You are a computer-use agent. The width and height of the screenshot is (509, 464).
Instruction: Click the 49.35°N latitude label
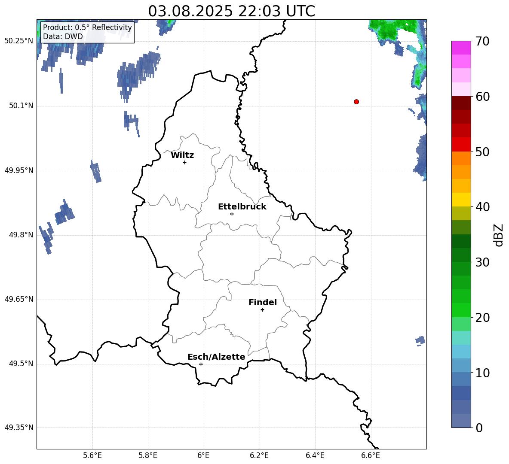(x=19, y=428)
